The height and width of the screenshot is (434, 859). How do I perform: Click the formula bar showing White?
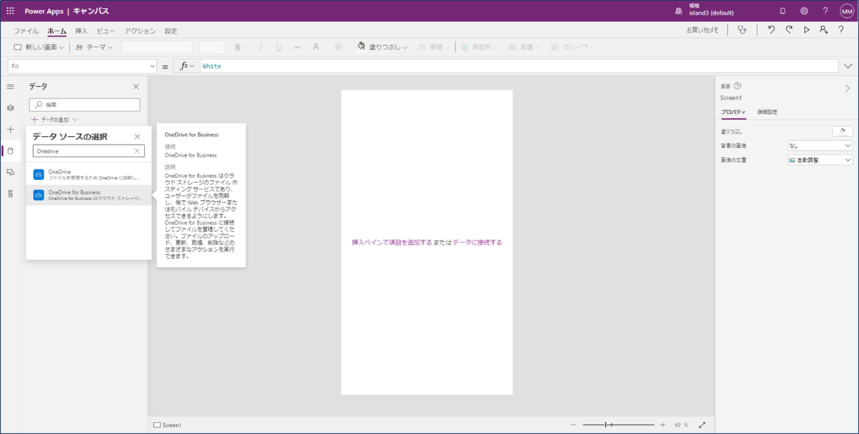coord(519,66)
